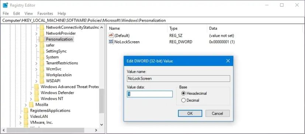The width and height of the screenshot is (305, 134).
Task: Open the Help menu
Action: click(62, 13)
